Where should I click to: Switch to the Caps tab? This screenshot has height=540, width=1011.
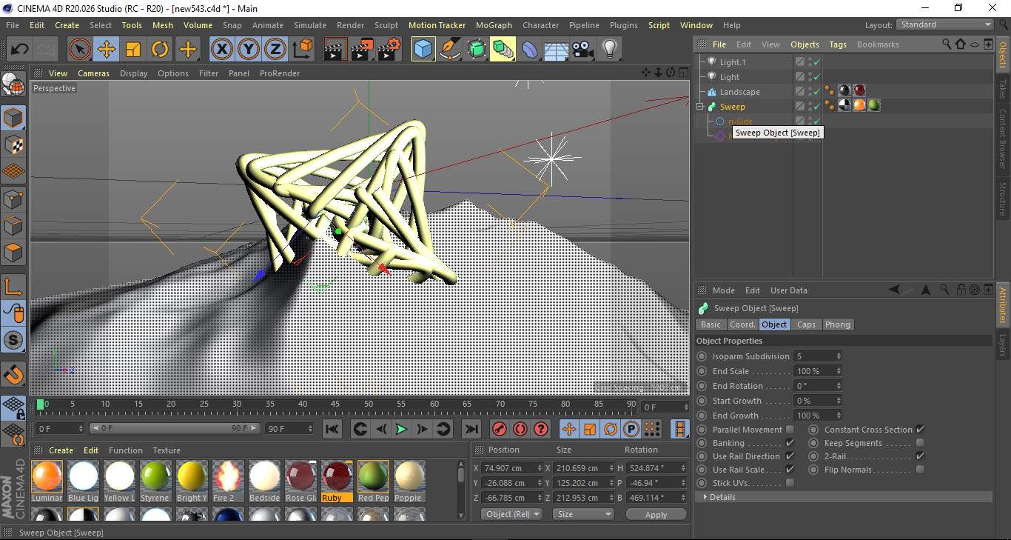click(x=806, y=324)
